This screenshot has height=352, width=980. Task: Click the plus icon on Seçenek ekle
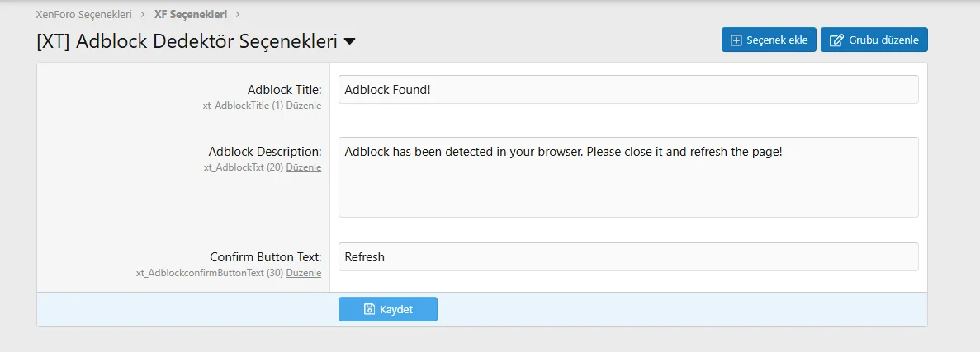click(736, 40)
